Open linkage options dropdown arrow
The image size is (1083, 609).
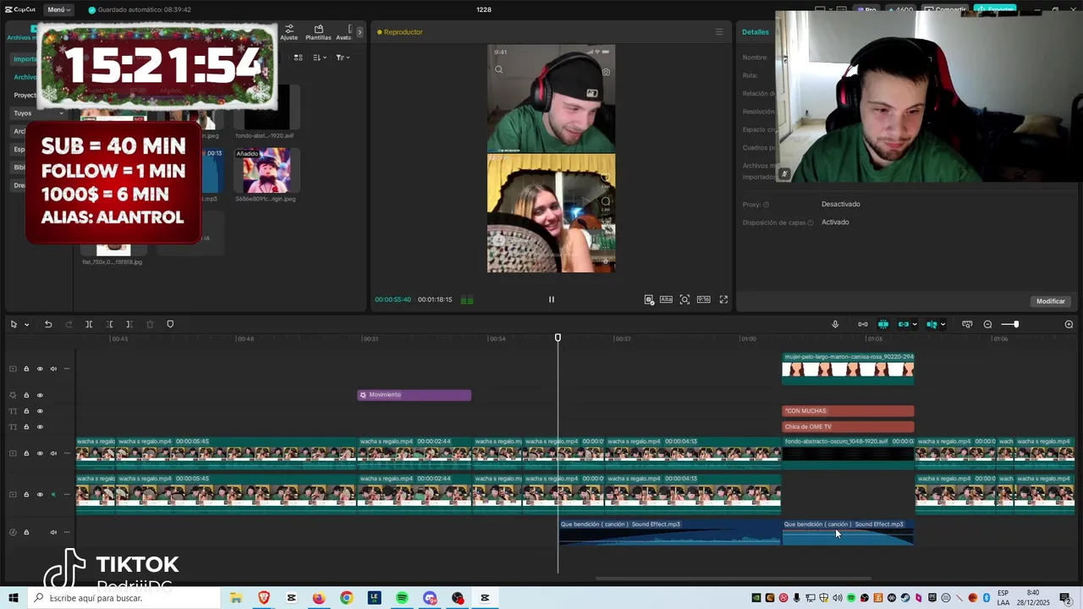point(915,325)
